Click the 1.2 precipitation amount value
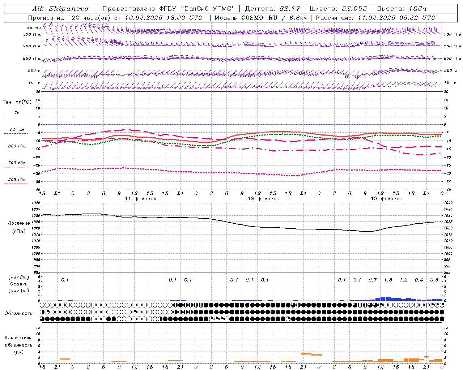The image size is (463, 370). tap(403, 280)
